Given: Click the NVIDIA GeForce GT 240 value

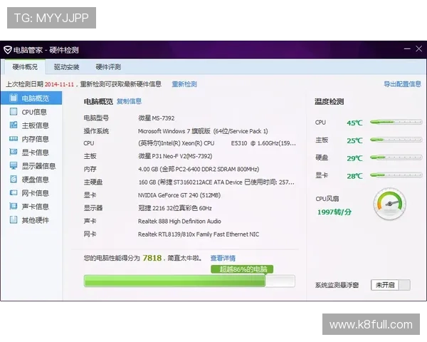Looking at the screenshot, I should 179,195.
